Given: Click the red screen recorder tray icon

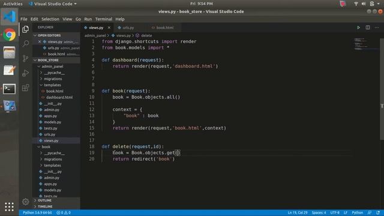Looking at the screenshot, I should click(x=343, y=4).
